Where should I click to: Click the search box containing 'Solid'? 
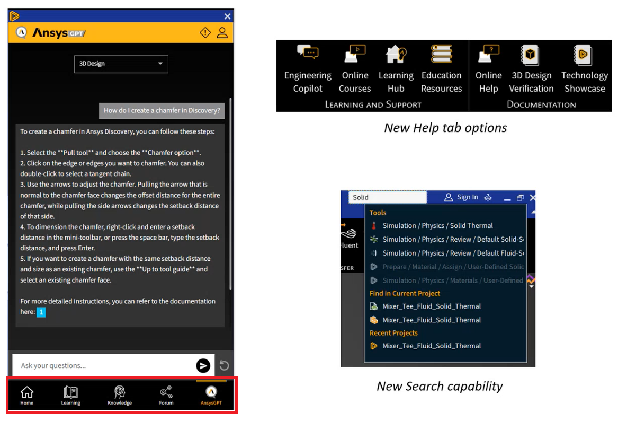388,197
